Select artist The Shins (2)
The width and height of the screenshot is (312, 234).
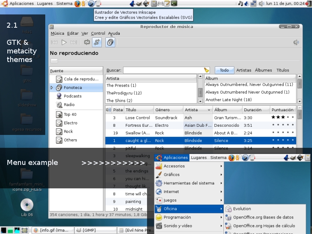click(x=151, y=101)
